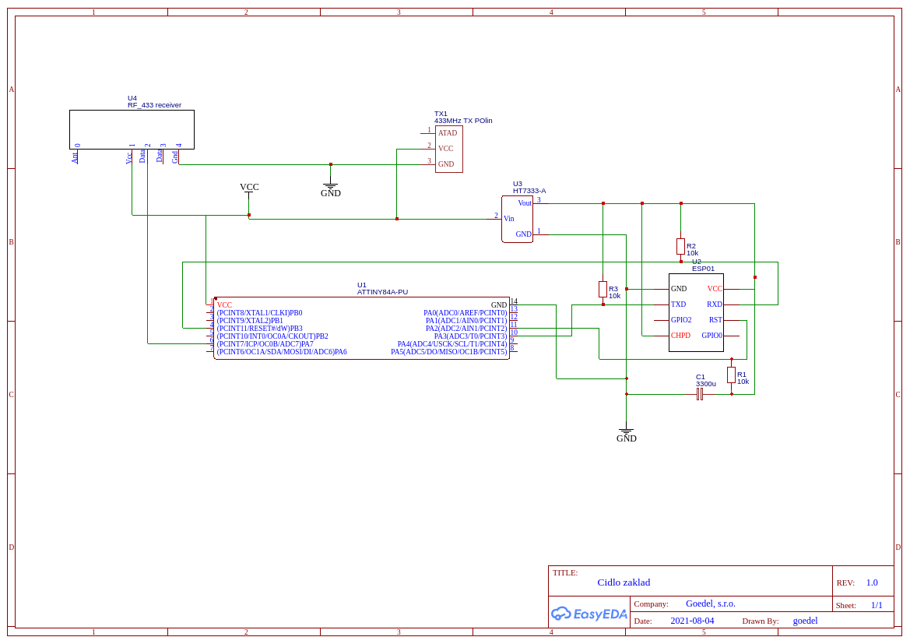Click the revision value '1.0'
Viewport: 910px width, 644px height.
tap(872, 582)
